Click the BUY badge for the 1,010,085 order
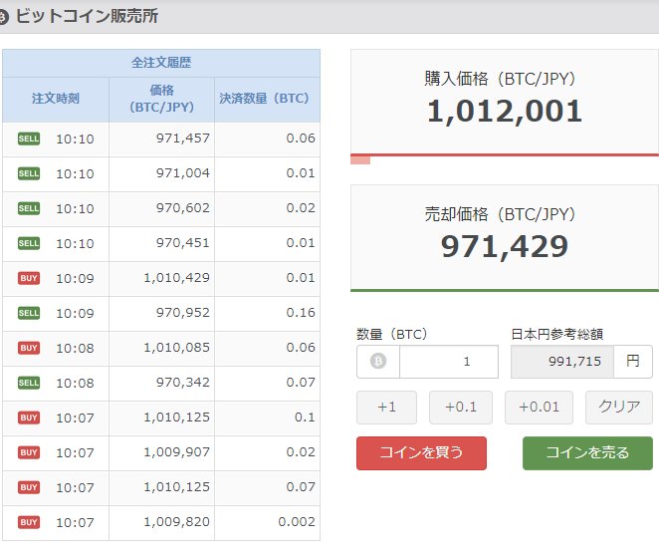This screenshot has height=555, width=659. click(x=29, y=348)
